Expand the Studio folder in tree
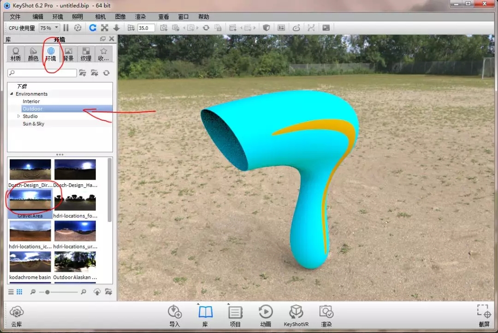Viewport: 498px width, 333px height. pos(19,116)
